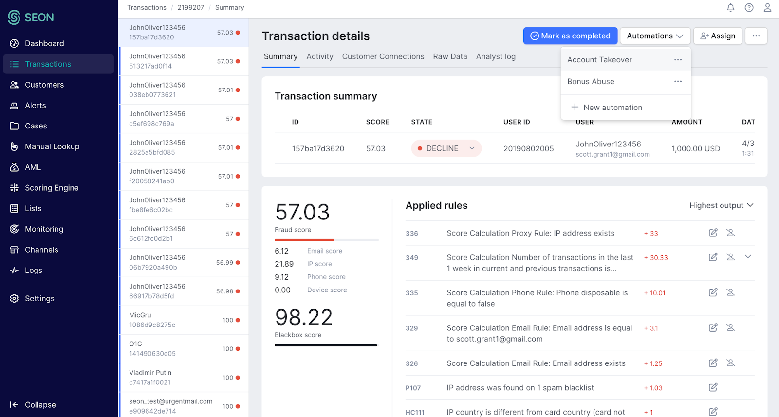Viewport: 779px width, 417px height.
Task: Open Monitoring in sidebar
Action: 58,229
